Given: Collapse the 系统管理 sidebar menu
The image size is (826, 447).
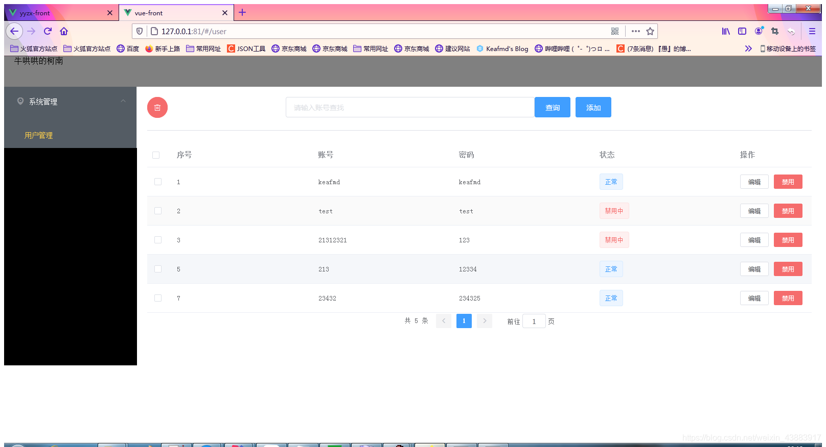Looking at the screenshot, I should [123, 101].
